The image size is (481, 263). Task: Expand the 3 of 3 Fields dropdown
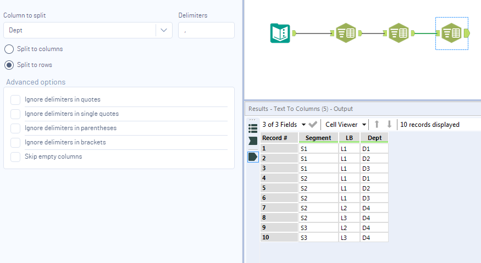(x=304, y=125)
